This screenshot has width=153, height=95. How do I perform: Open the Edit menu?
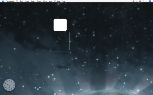[22, 1]
